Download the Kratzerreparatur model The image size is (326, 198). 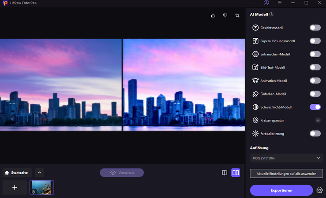tap(318, 120)
